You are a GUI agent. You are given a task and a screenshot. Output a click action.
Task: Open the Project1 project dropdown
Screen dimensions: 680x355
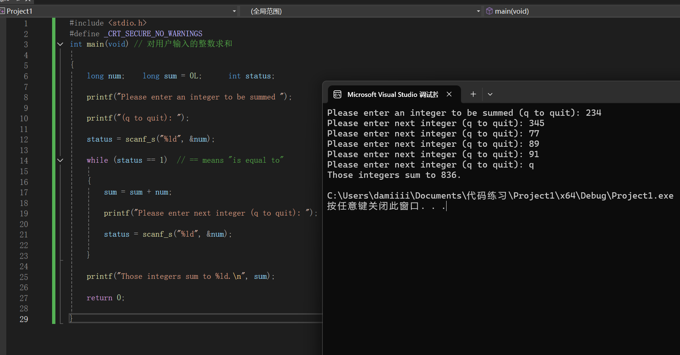pyautogui.click(x=234, y=11)
